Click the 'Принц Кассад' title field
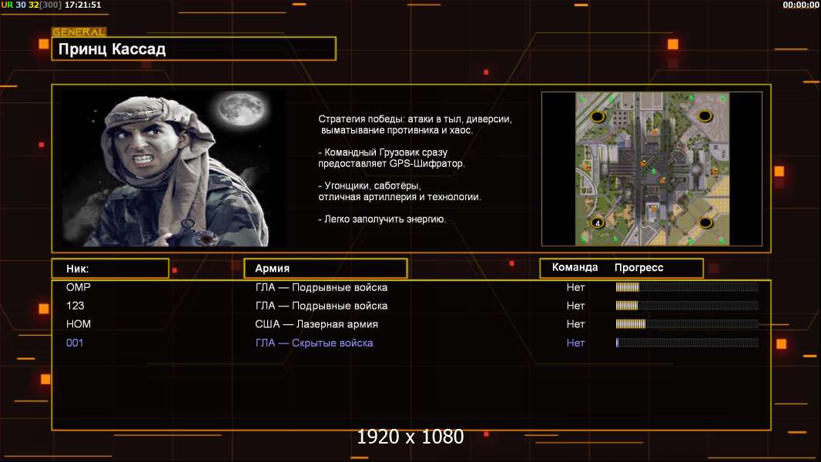Viewport: 821px width, 462px height. point(194,49)
